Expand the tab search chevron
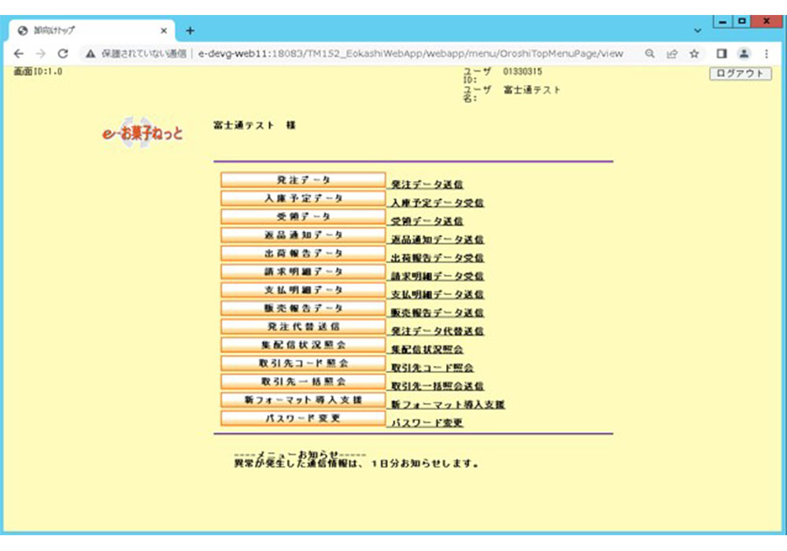787x551 pixels. pos(696,31)
